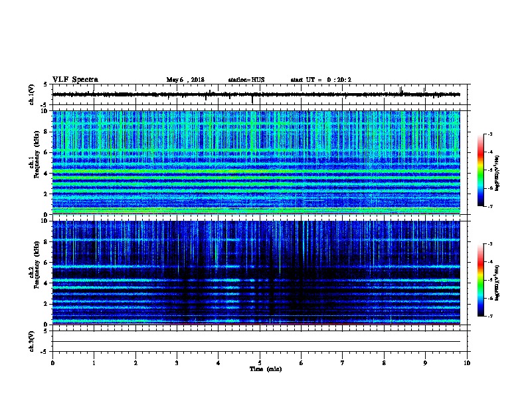Click the upper color bar's 'log(PSD)(V²/Hz)' label

tap(497, 173)
